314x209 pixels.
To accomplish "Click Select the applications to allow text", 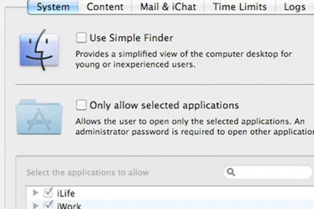I will [88, 172].
